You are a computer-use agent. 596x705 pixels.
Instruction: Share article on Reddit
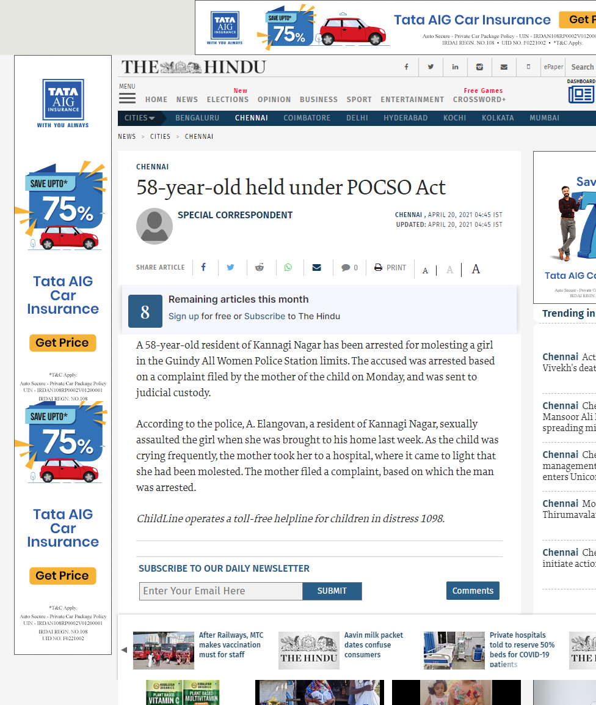pyautogui.click(x=260, y=268)
